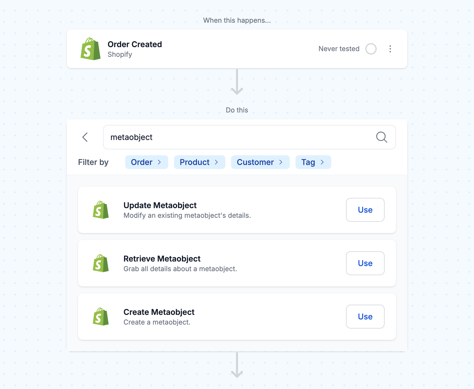Screen dimensions: 474x389
Task: Click 'Modify an existing metaobject's details.' description
Action: (187, 216)
